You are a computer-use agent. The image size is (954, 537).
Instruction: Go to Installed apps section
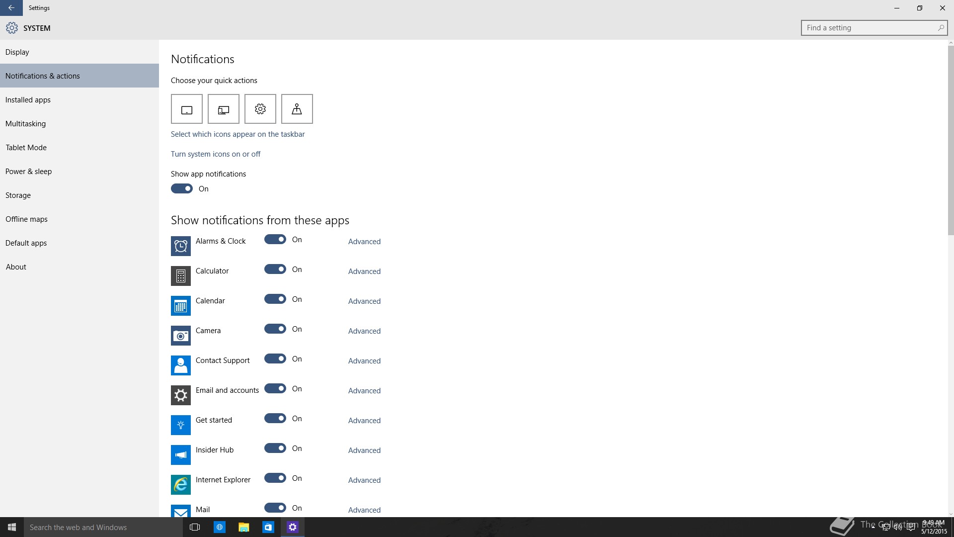tap(79, 99)
